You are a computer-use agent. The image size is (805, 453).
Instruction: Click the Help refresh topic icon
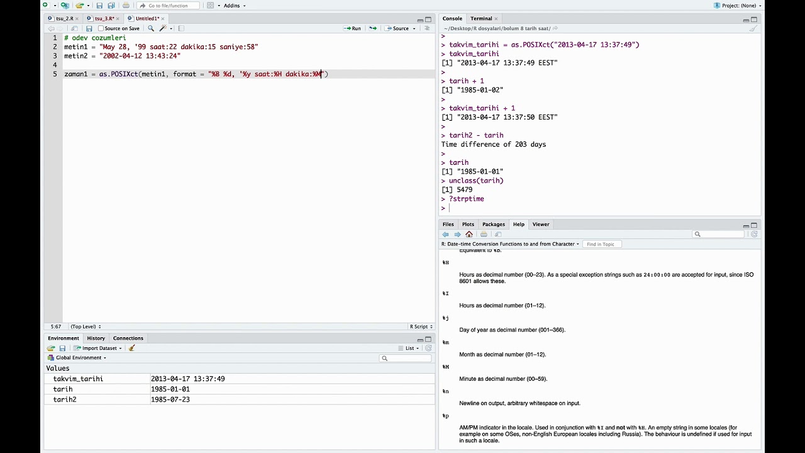(x=754, y=235)
